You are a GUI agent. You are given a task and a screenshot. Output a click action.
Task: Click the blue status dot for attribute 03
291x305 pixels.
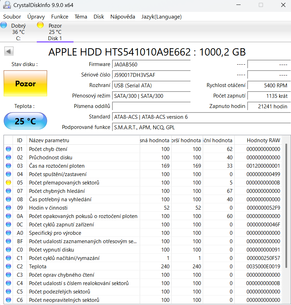pos(8,166)
